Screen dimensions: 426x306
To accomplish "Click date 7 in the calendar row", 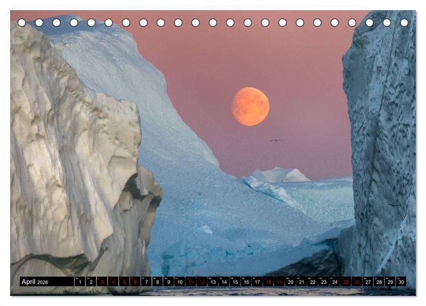I will pyautogui.click(x=146, y=282).
